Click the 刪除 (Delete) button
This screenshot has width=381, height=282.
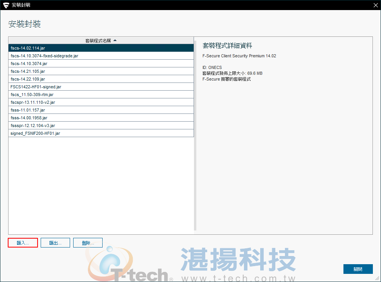[x=88, y=242]
